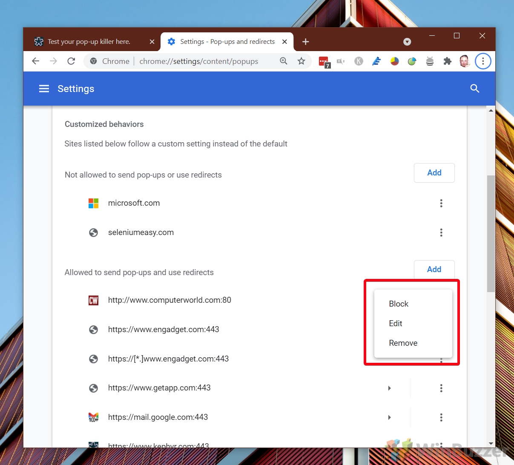
Task: Expand details for www.getapp.com entry
Action: [x=389, y=388]
